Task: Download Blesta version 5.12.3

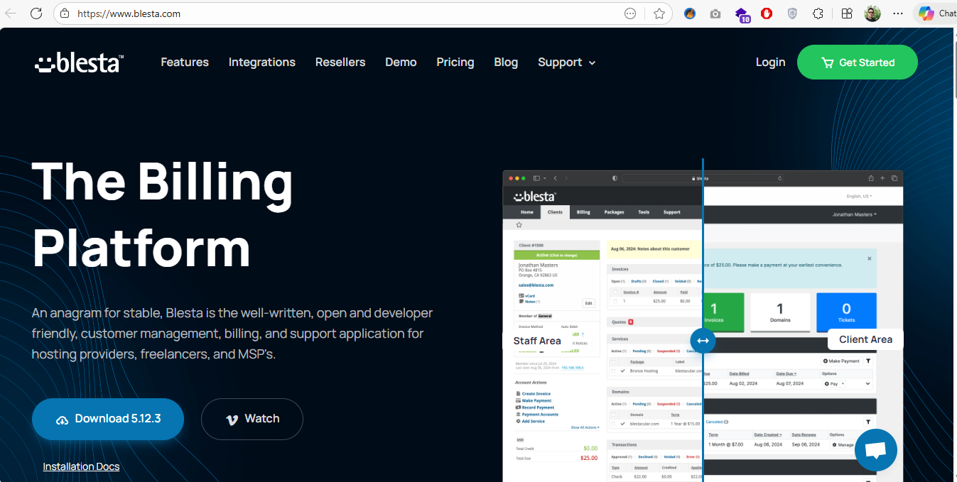Action: pos(108,419)
